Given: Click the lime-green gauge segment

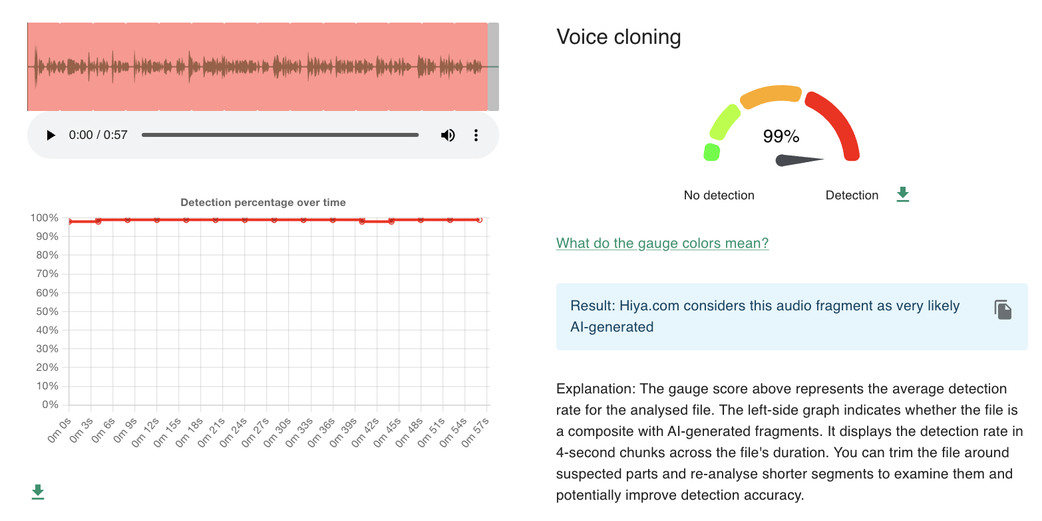Looking at the screenshot, I should pyautogui.click(x=725, y=122).
